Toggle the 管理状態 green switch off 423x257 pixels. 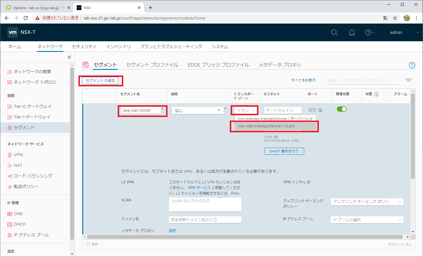tap(342, 109)
